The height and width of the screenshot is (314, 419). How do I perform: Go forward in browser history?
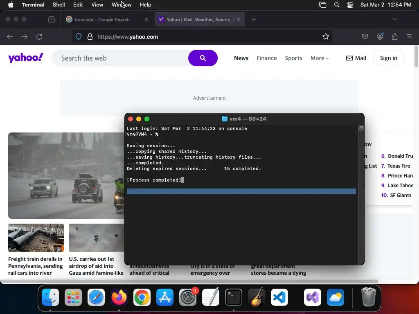pyautogui.click(x=25, y=36)
